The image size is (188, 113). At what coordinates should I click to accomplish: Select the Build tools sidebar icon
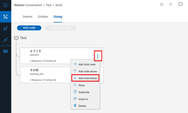point(6,17)
